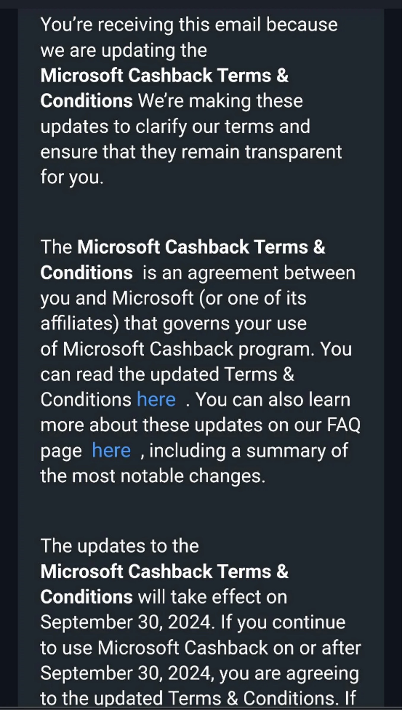403x711 pixels.
Task: Open the FAQ page 'here' link
Action: [111, 450]
